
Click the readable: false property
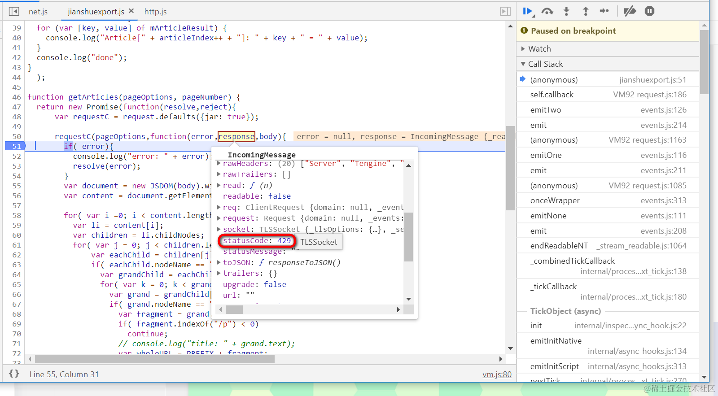coord(257,196)
